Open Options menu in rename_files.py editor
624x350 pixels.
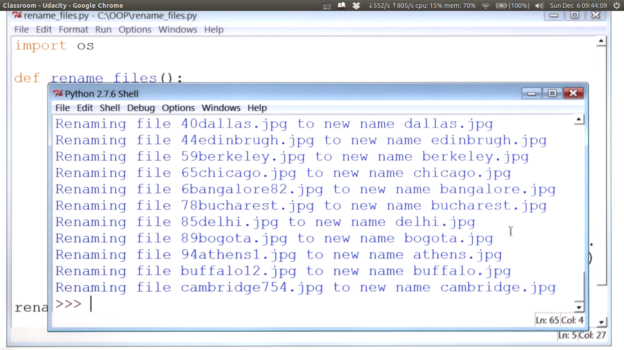pyautogui.click(x=135, y=30)
